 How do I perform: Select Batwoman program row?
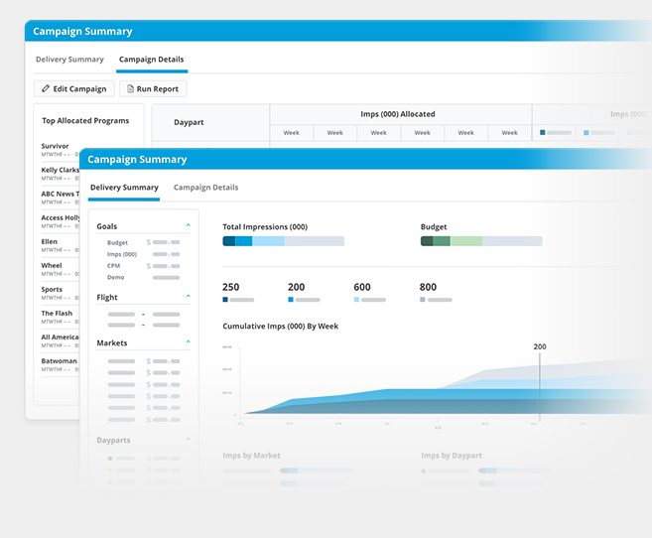point(60,364)
